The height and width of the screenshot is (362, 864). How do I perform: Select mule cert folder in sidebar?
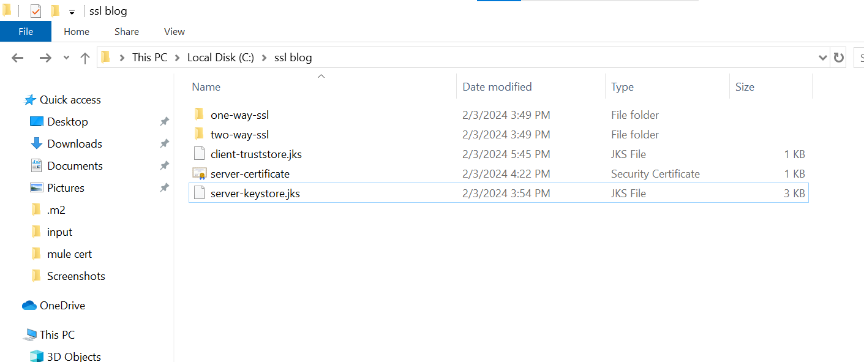(69, 254)
